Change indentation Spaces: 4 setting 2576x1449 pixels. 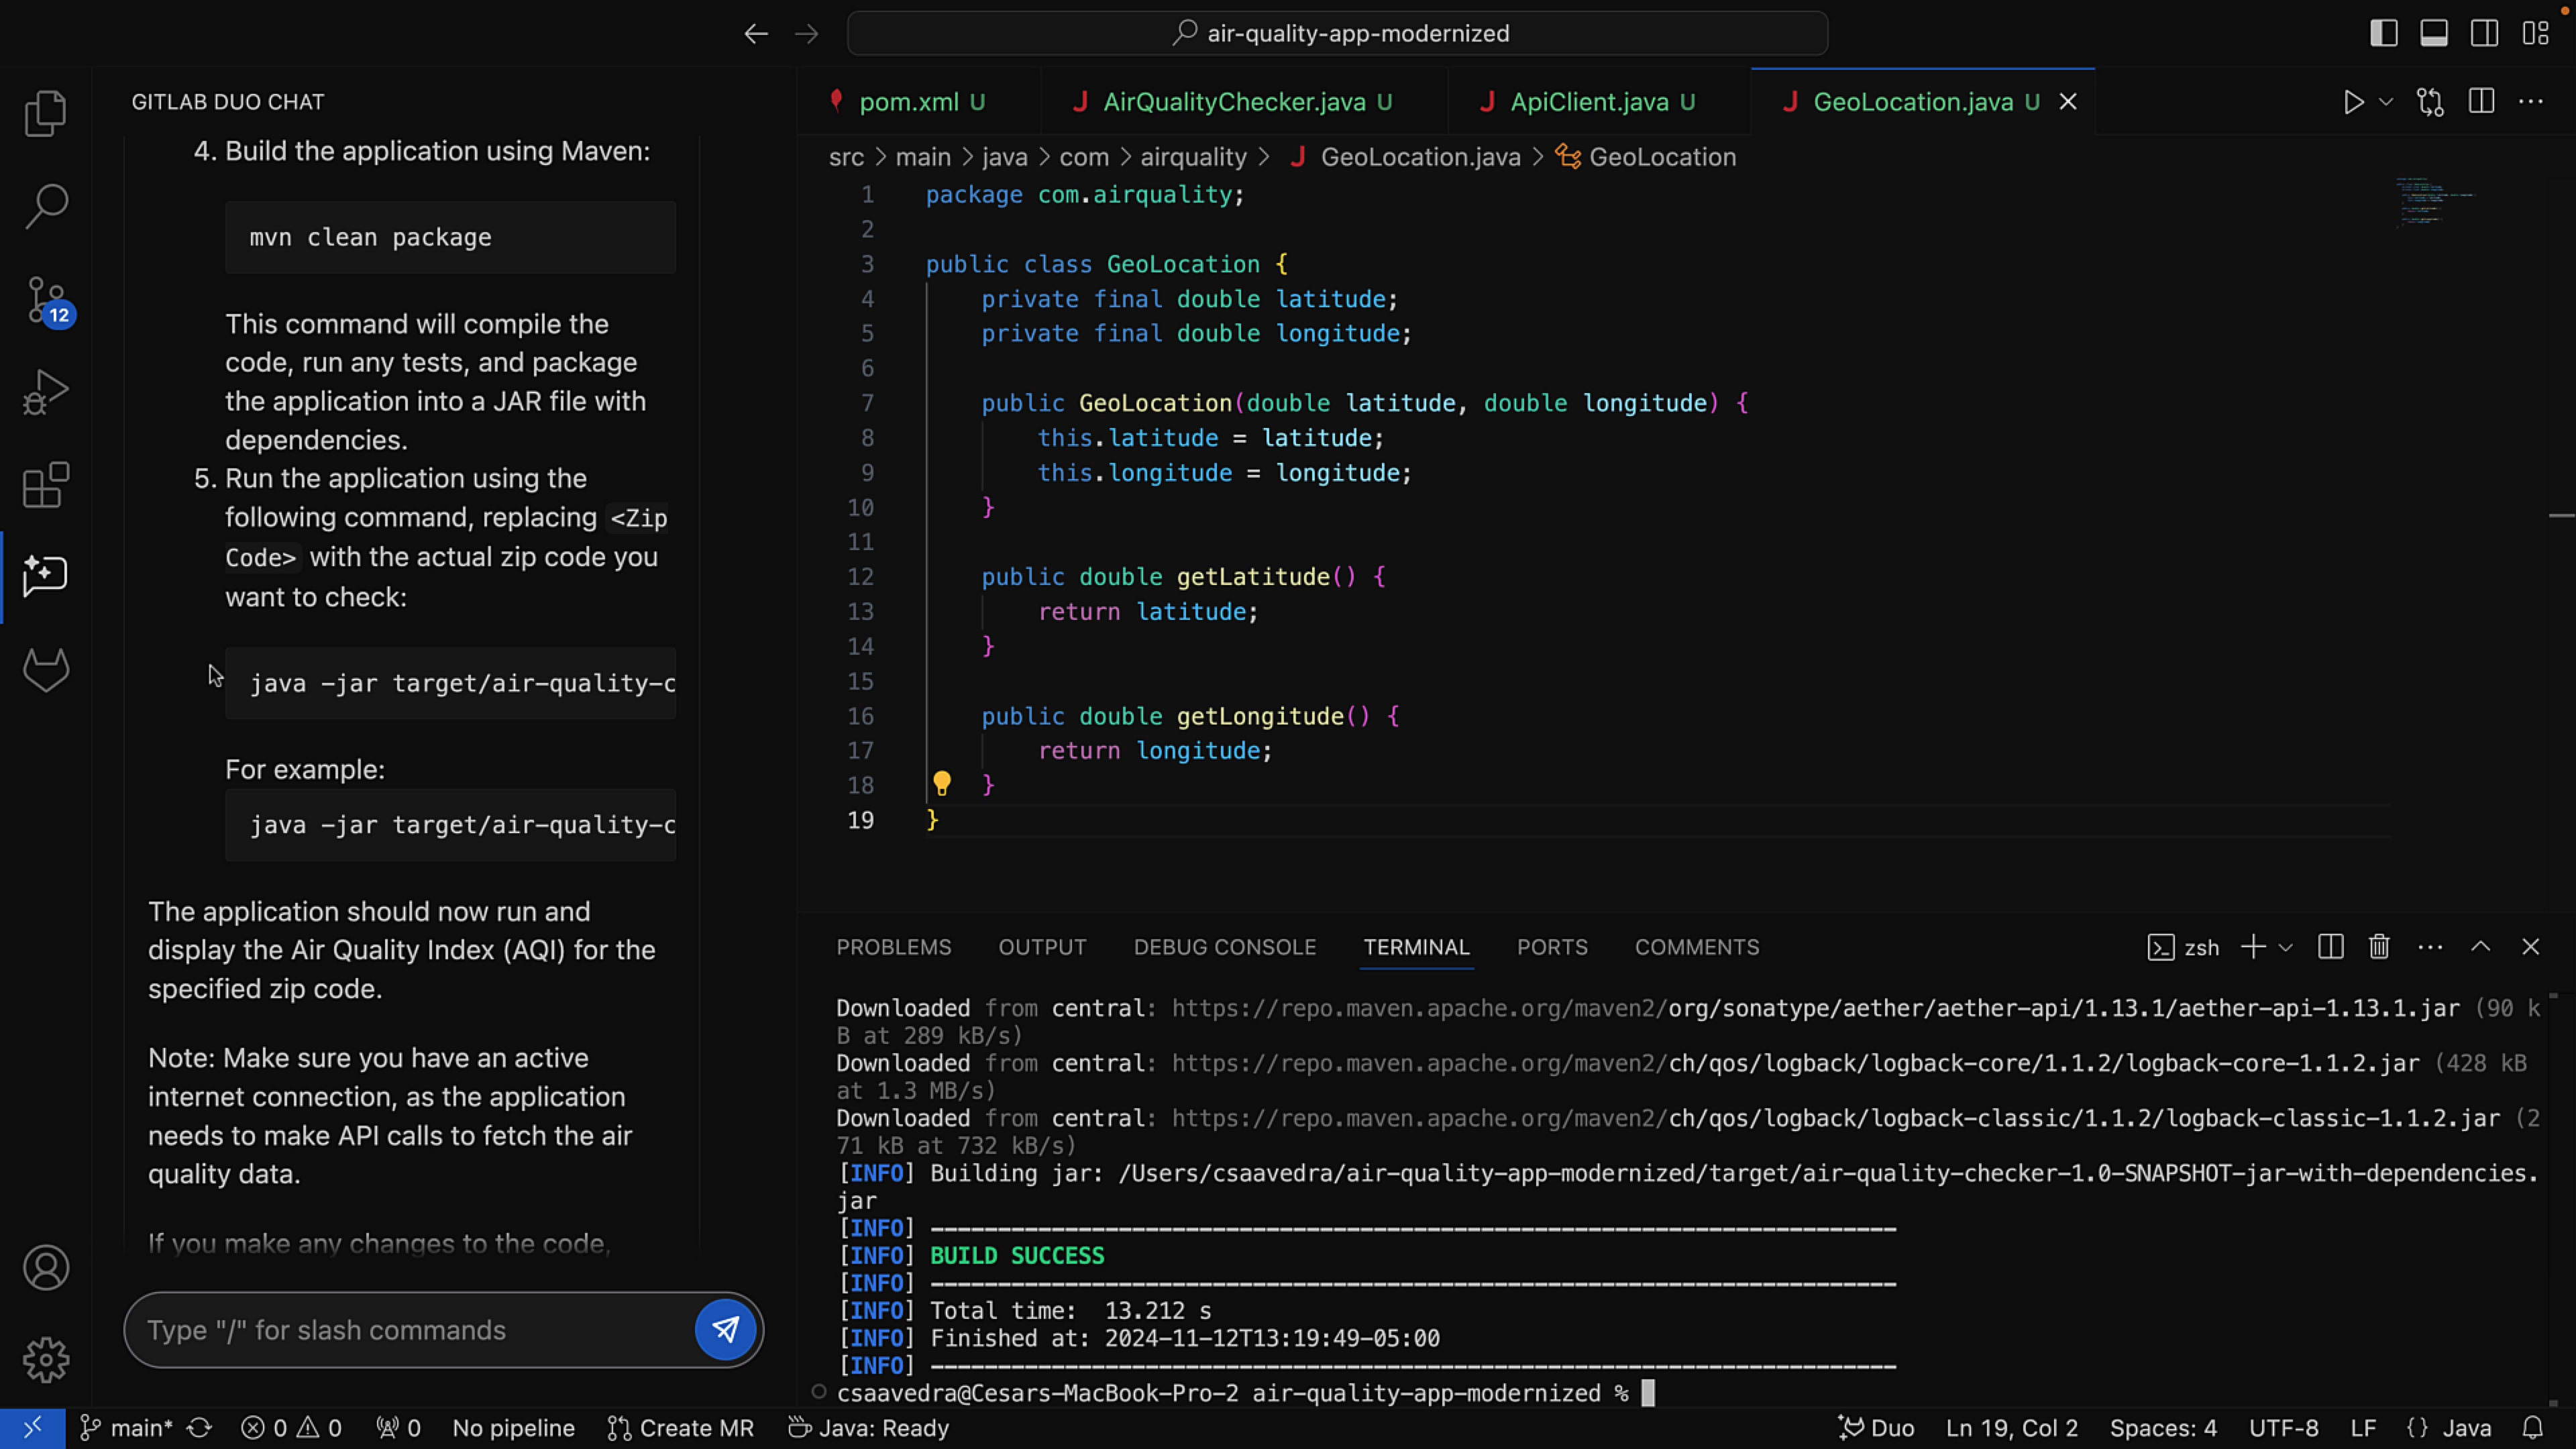(2163, 1428)
